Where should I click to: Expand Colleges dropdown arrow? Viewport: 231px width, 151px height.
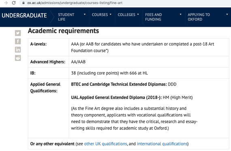pos(138,14)
